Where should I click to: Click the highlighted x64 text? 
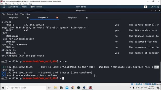[x=156, y=67]
